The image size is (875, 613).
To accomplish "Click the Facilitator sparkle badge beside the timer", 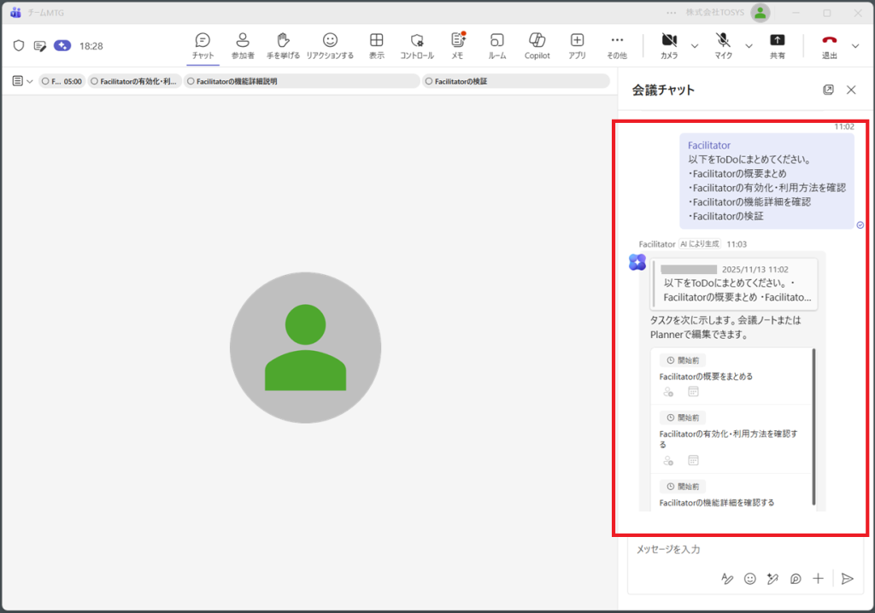I will pos(62,45).
